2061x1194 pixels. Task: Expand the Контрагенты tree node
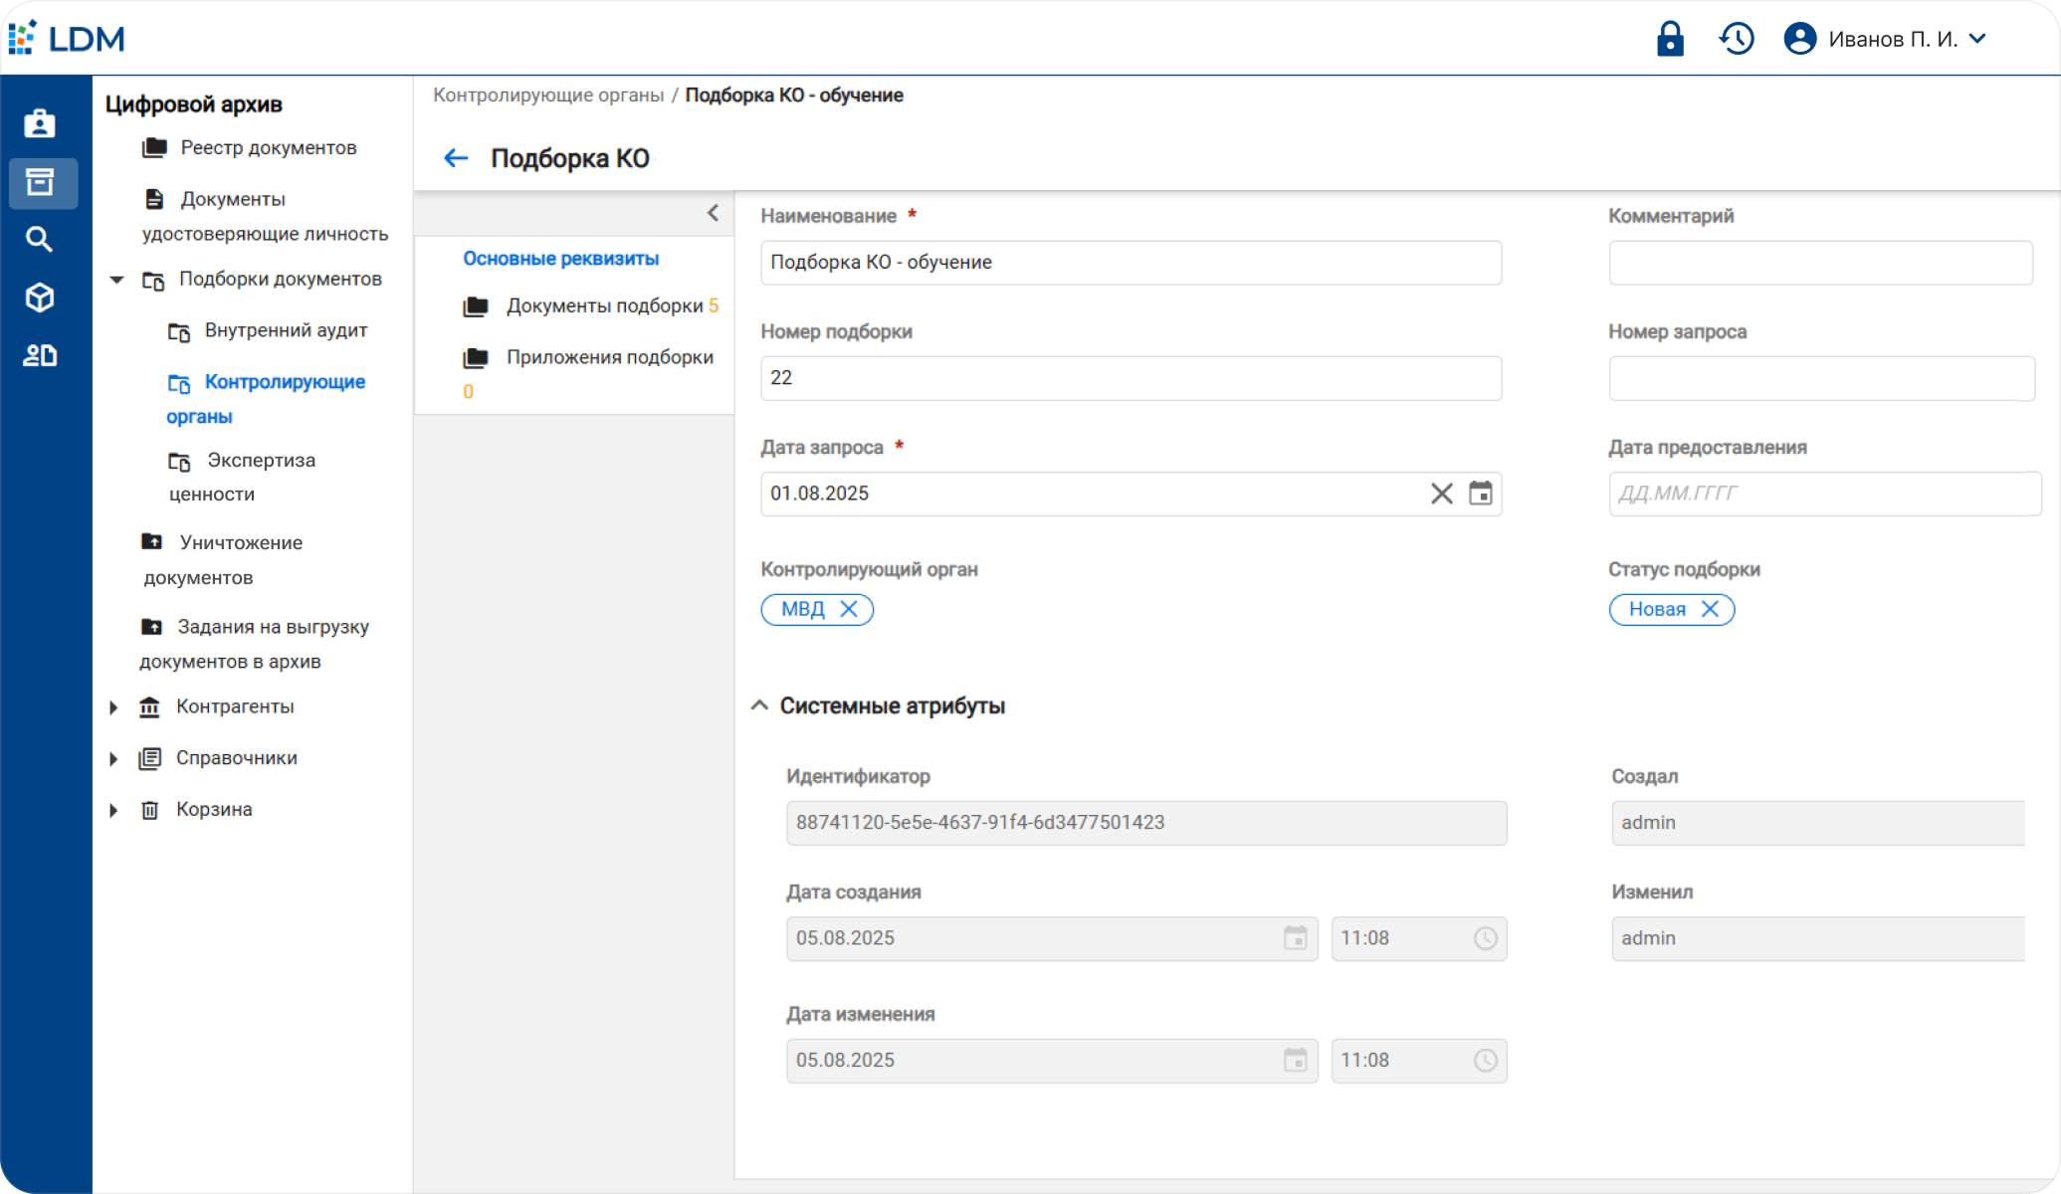coord(113,707)
